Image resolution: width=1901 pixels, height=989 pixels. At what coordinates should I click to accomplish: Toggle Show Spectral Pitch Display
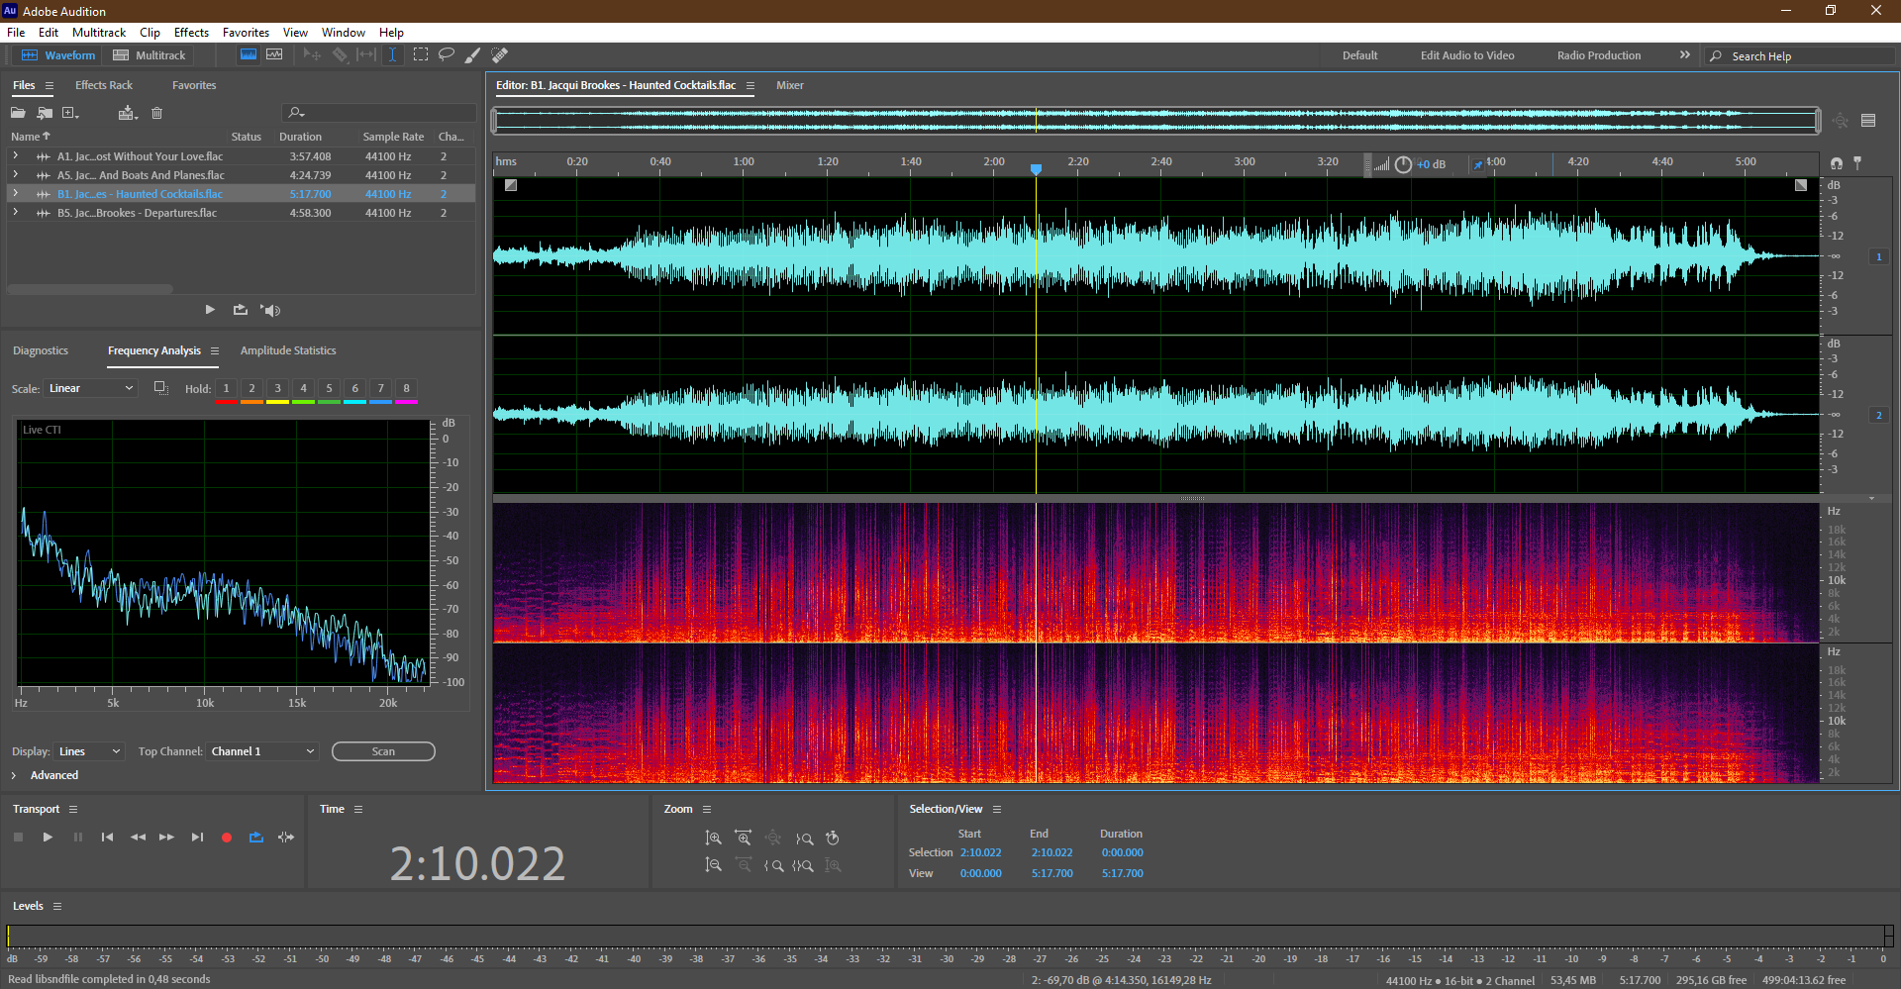click(x=274, y=55)
